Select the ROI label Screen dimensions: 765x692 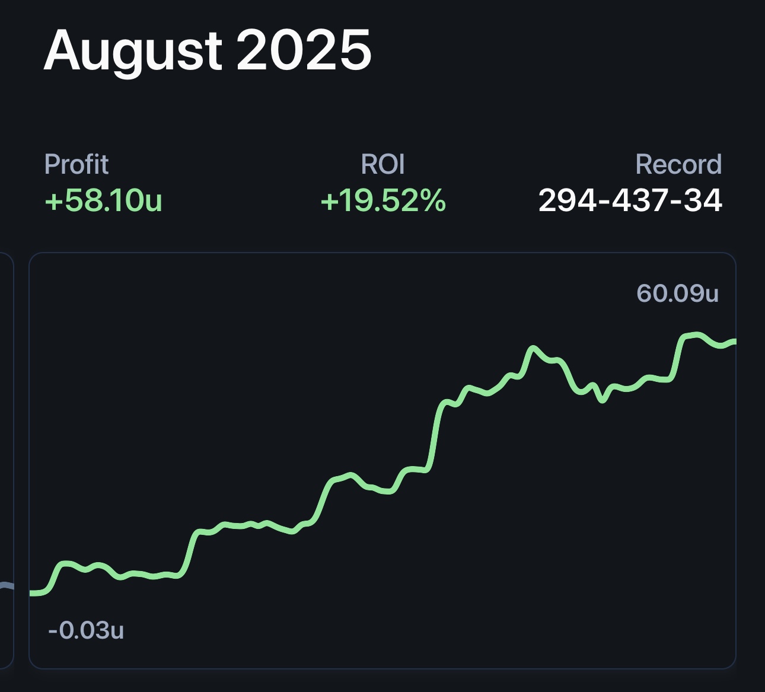click(383, 164)
